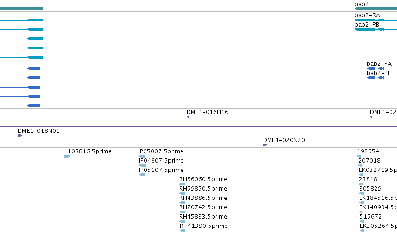Select the RH43886.5prime EST glyph
Screen dimensions: 397x233
coord(182,203)
